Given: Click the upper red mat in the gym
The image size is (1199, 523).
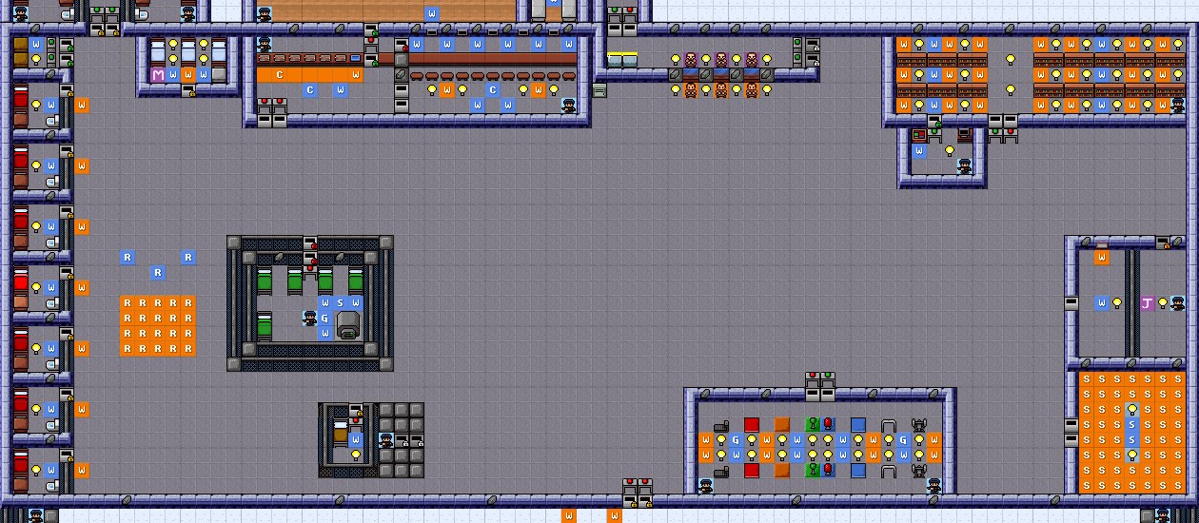Looking at the screenshot, I should click(x=752, y=424).
